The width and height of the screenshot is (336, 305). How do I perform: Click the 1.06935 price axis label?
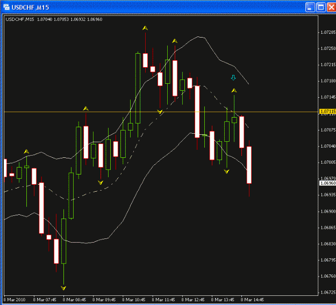pos(328,195)
